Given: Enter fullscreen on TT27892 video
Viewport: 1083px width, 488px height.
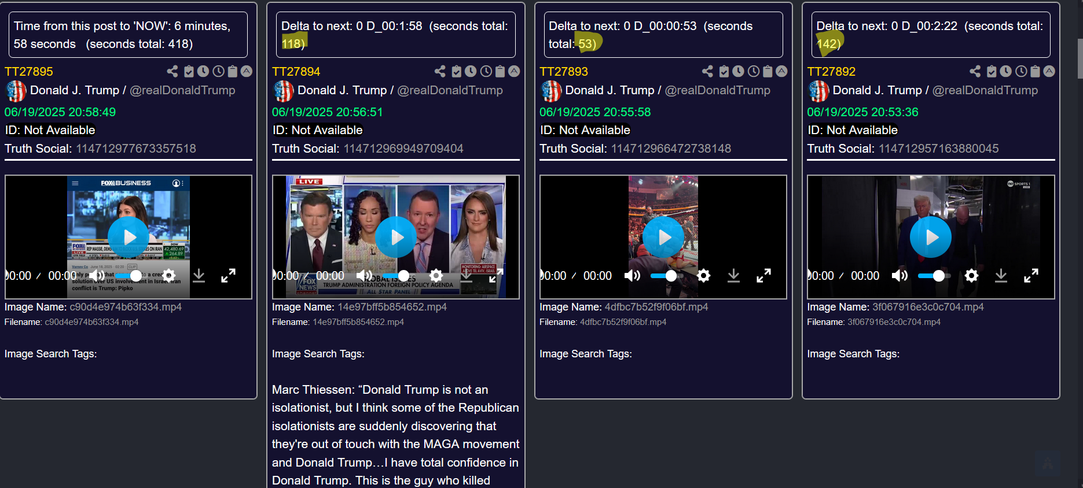Looking at the screenshot, I should click(1031, 275).
